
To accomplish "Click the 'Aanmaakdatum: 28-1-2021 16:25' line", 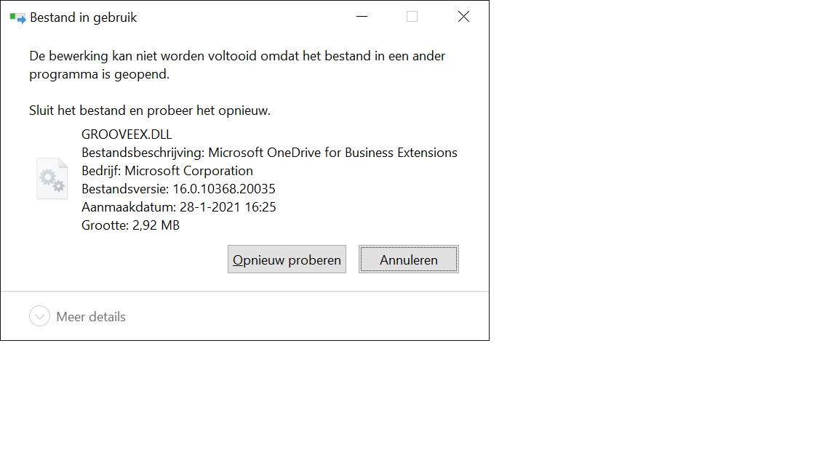I will (178, 207).
